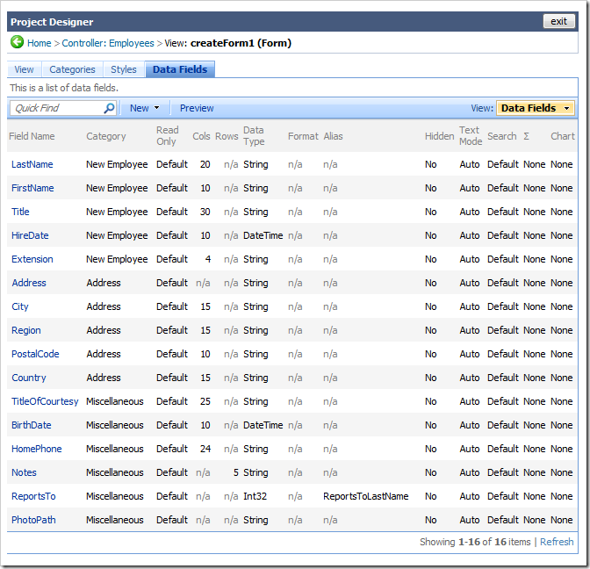
Task: Click Miscellaneous category in PhotoPath row
Action: [x=115, y=520]
